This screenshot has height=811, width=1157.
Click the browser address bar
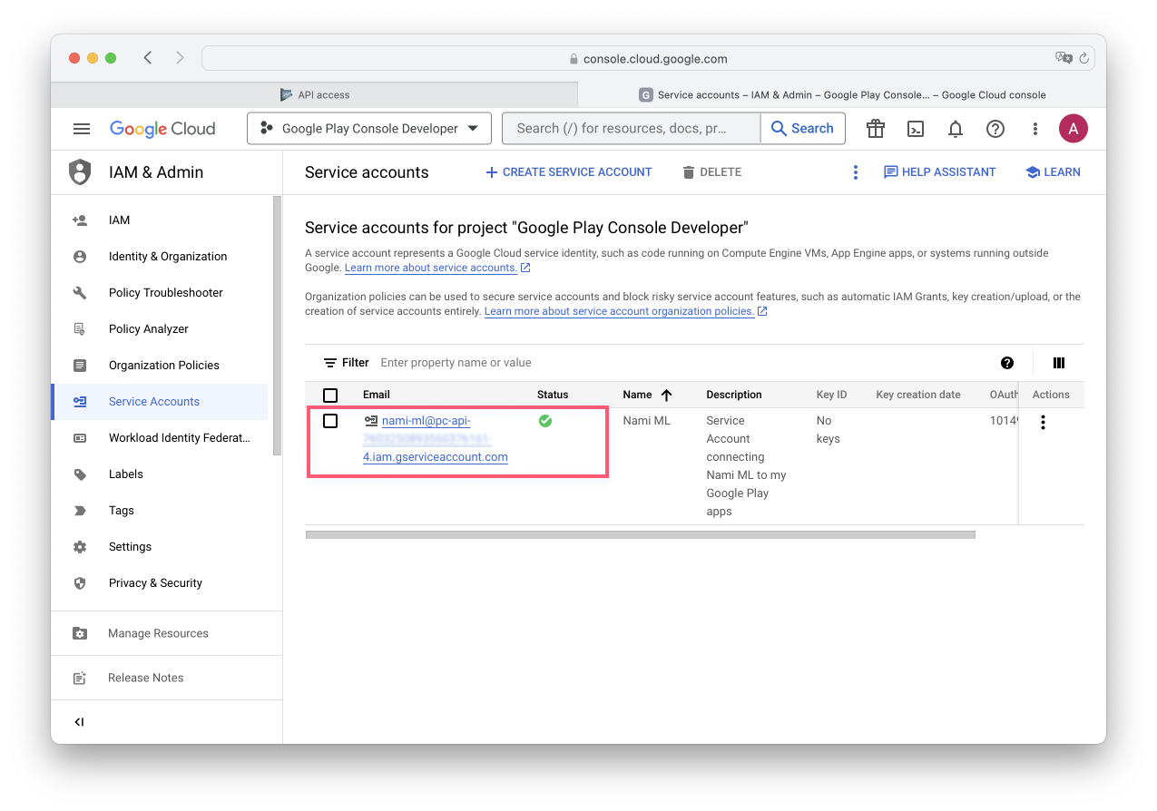tap(648, 58)
